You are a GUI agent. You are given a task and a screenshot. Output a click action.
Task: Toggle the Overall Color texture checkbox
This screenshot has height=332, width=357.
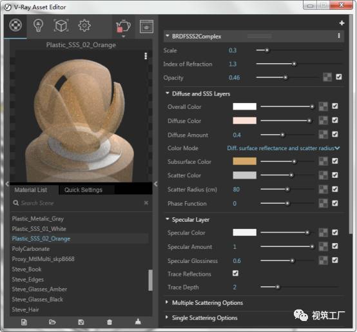335,106
